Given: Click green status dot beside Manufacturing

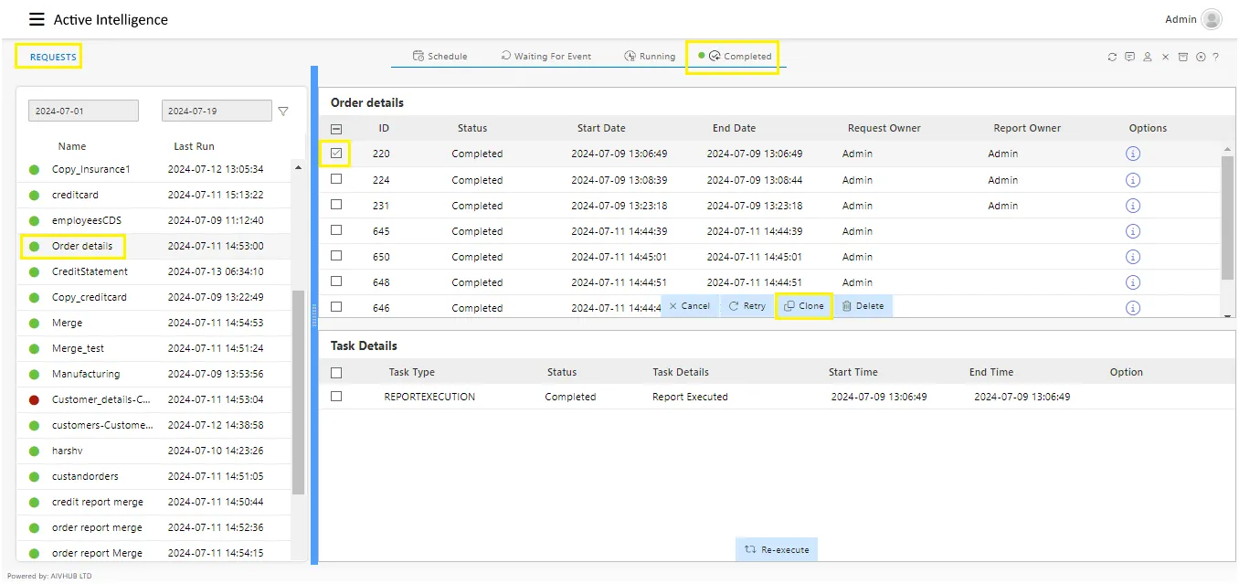Looking at the screenshot, I should click(x=35, y=374).
